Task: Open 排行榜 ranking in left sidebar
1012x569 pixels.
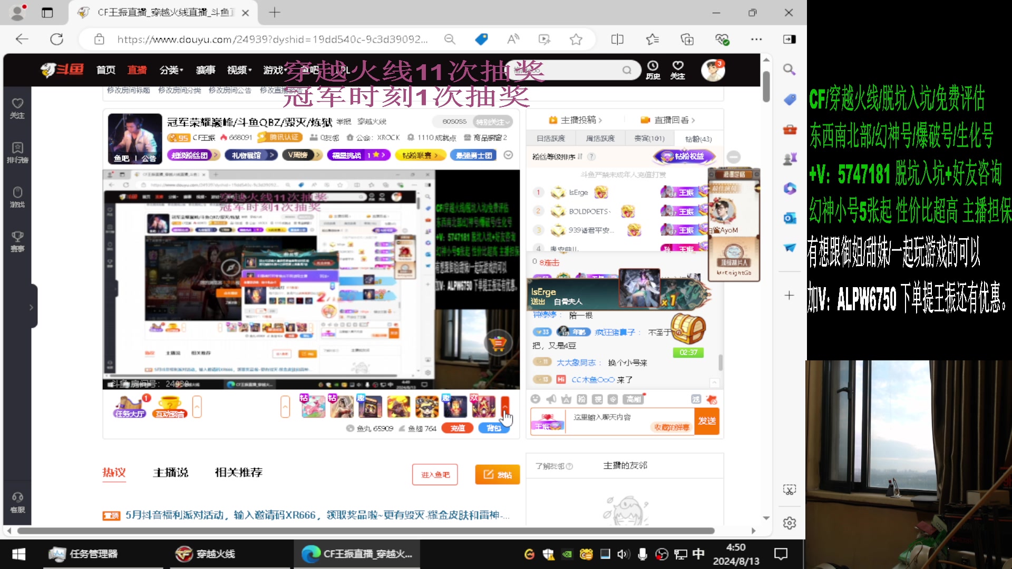Action: point(17,153)
